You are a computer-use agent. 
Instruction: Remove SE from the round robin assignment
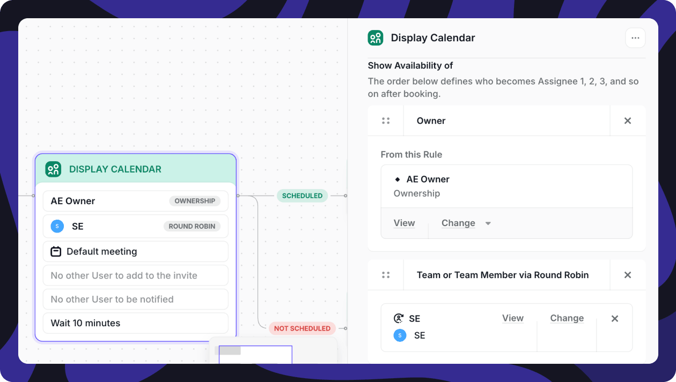click(615, 318)
